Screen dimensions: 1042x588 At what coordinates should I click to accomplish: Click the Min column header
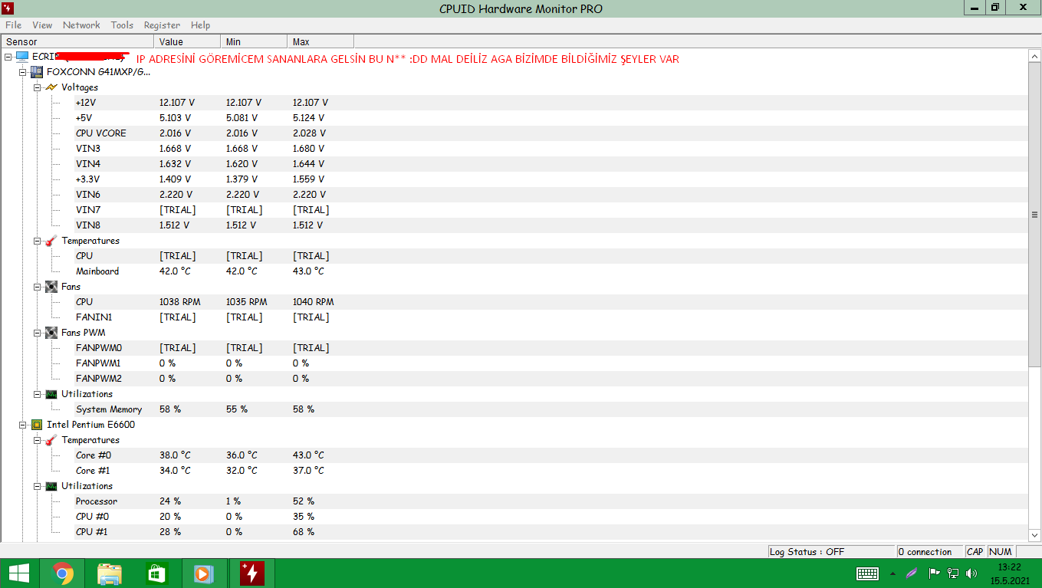coord(254,41)
